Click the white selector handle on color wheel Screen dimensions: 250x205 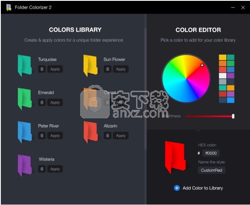pos(202,65)
